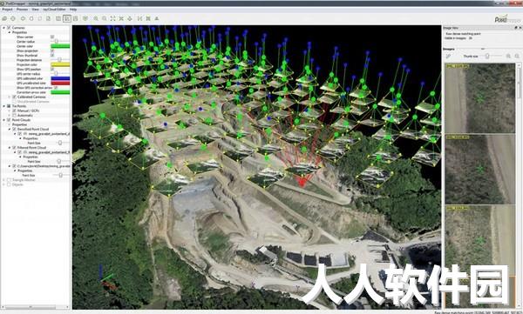Screen dimensions: 523x314
Task: Enable the Automatic tie points checkbox
Action: tap(14, 115)
